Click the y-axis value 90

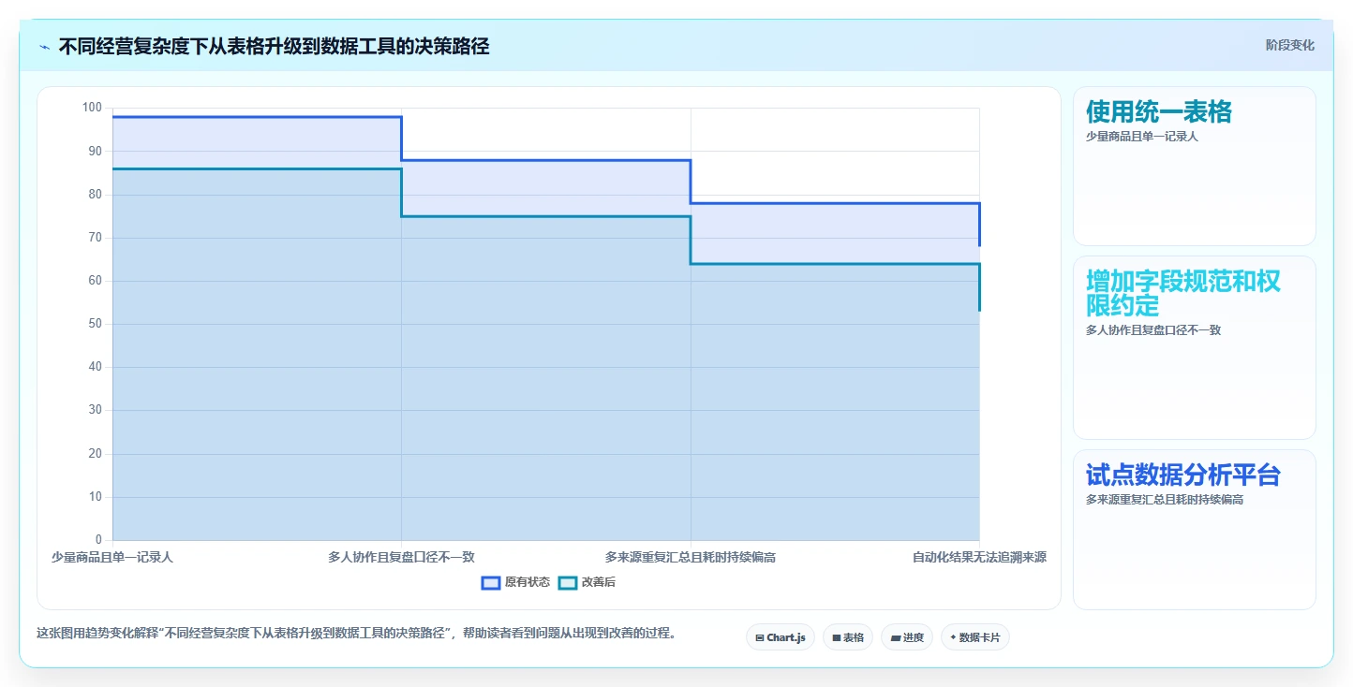(96, 151)
